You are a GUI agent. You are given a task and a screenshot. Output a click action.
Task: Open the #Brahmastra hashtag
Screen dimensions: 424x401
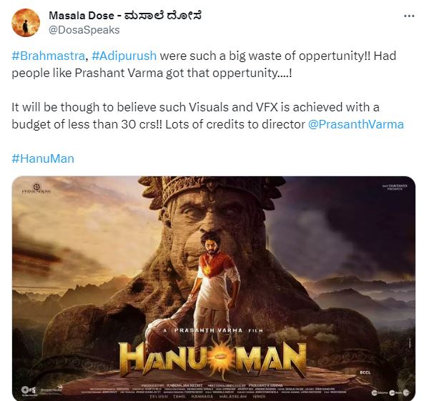tap(49, 56)
